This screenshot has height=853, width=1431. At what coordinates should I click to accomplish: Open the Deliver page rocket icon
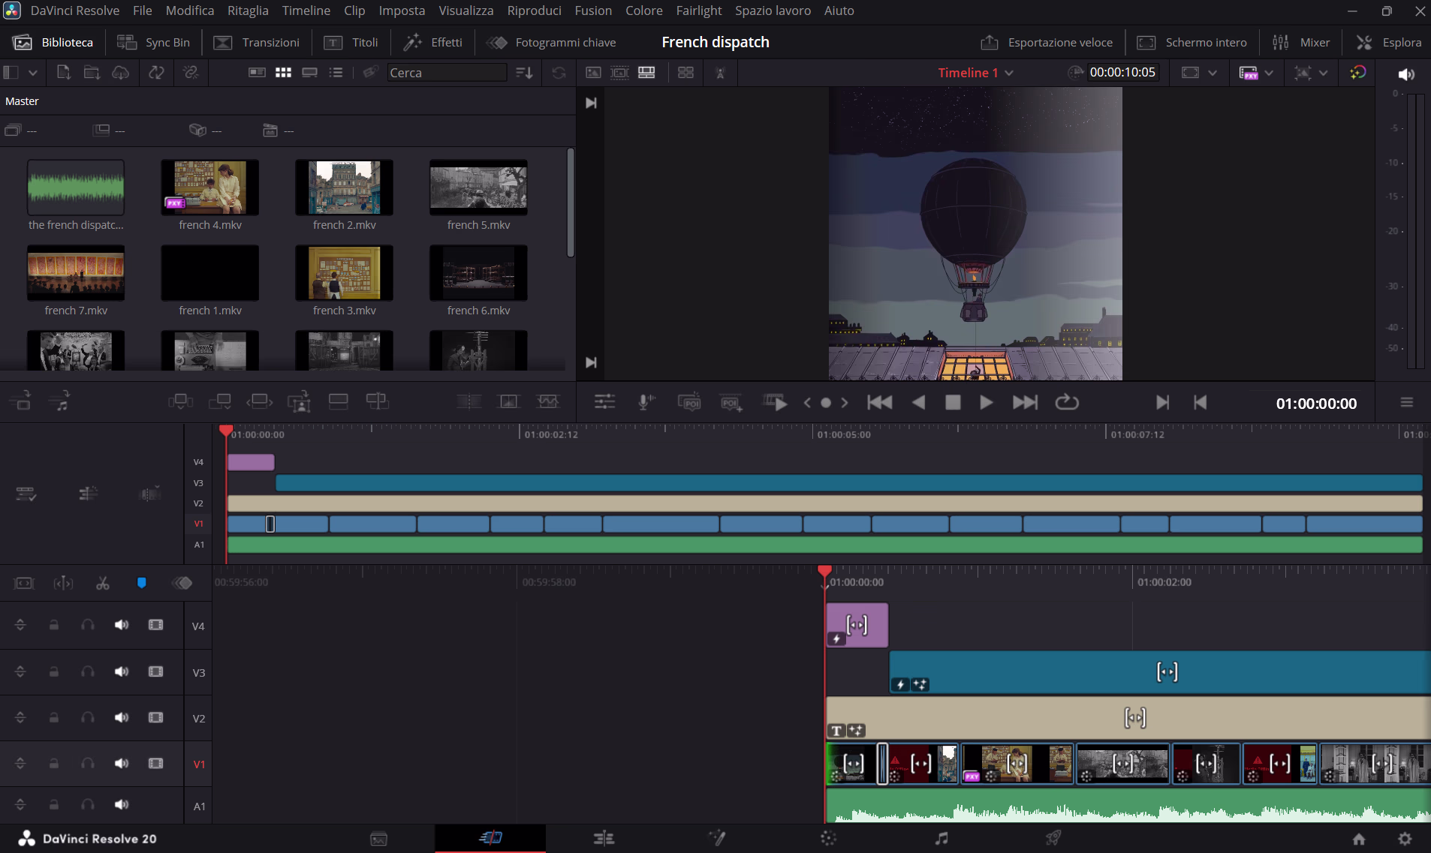1053,838
